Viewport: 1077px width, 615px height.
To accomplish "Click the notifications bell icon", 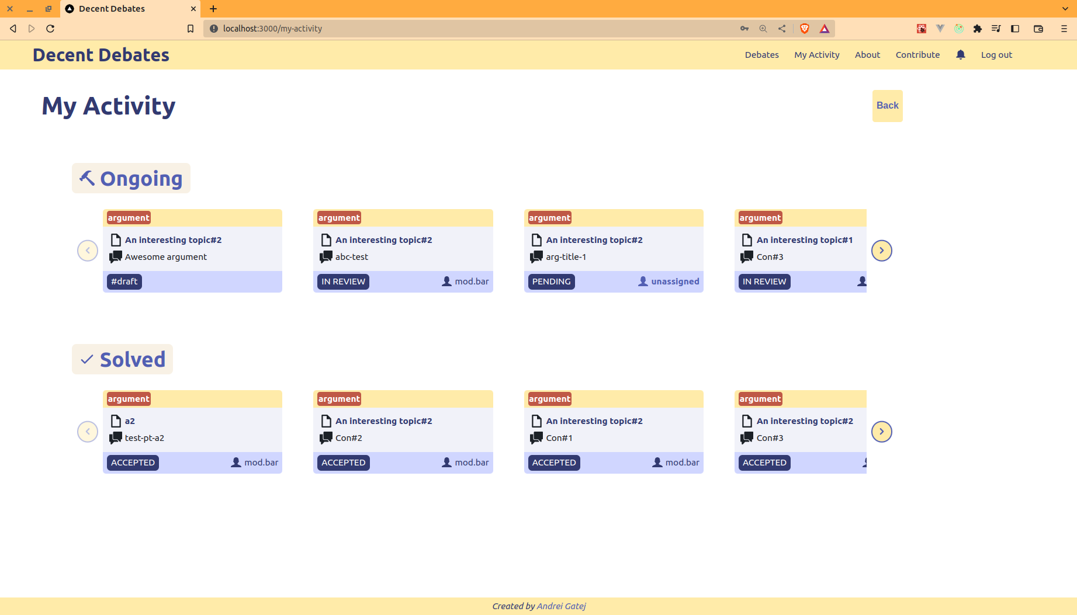I will (x=960, y=55).
